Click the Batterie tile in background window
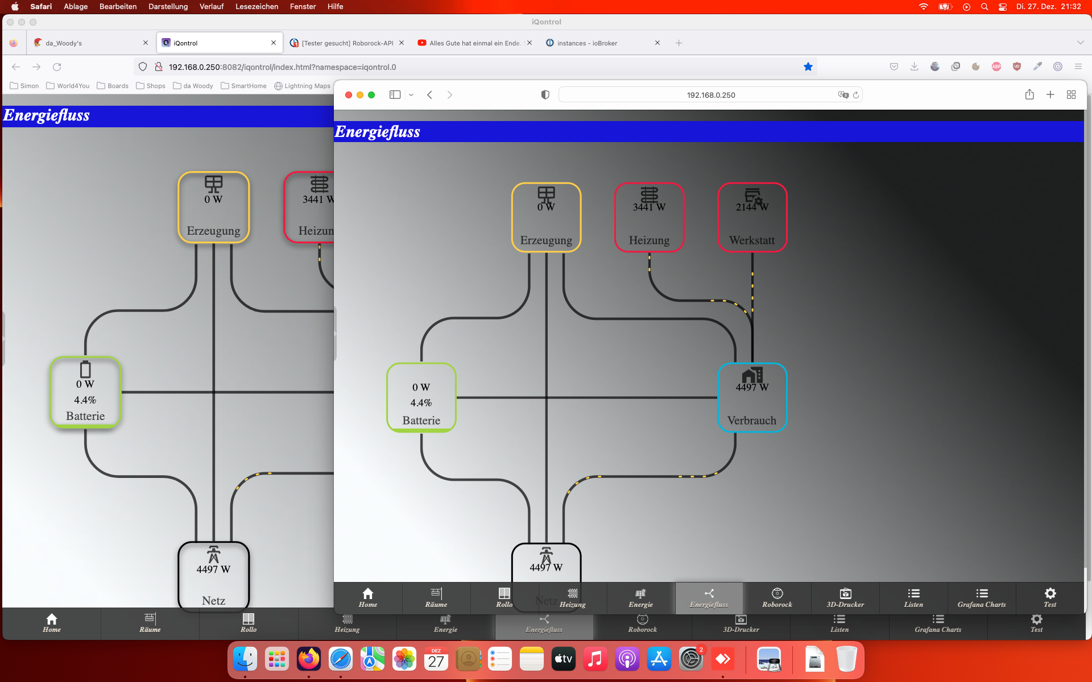This screenshot has height=682, width=1092. [x=85, y=392]
